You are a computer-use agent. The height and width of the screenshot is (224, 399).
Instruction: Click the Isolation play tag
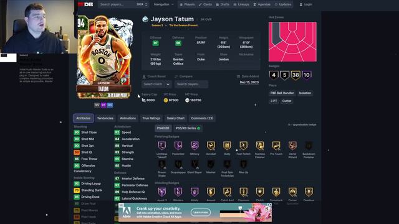305,93
